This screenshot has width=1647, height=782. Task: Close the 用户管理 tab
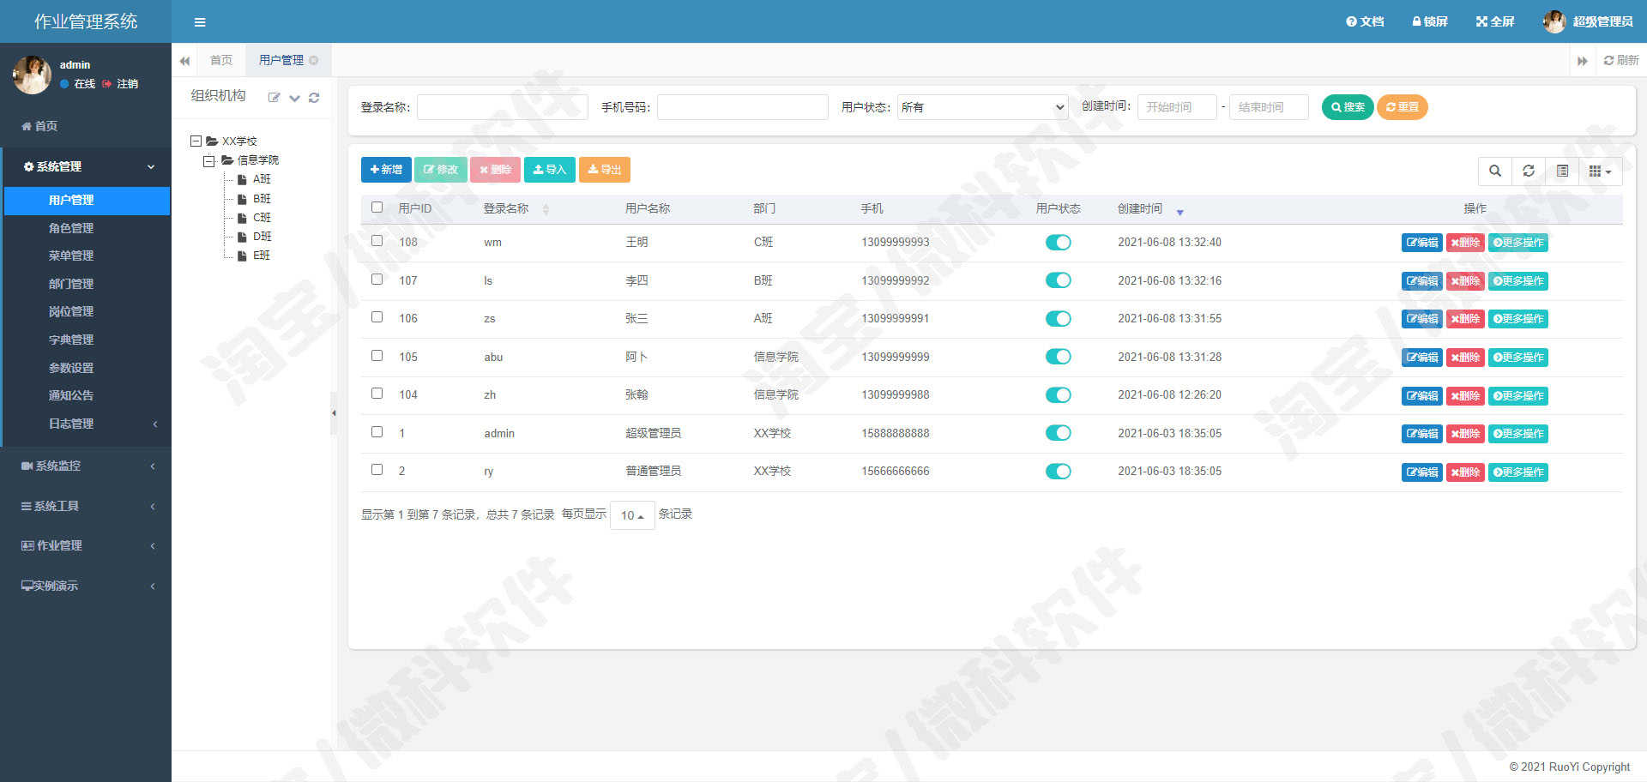click(314, 60)
